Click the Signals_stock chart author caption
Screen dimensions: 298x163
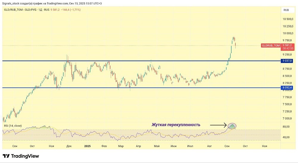(52, 3)
